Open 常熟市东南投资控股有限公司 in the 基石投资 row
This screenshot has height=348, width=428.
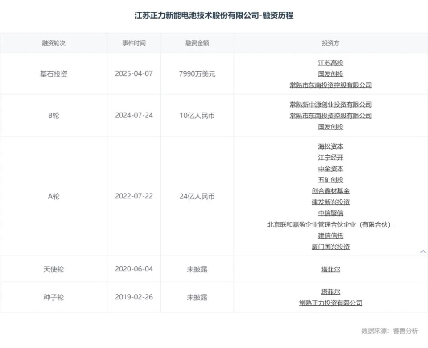(x=330, y=85)
